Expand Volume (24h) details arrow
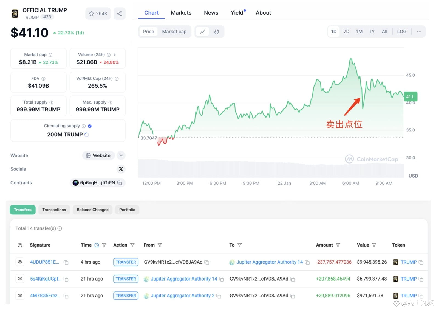 pos(115,55)
